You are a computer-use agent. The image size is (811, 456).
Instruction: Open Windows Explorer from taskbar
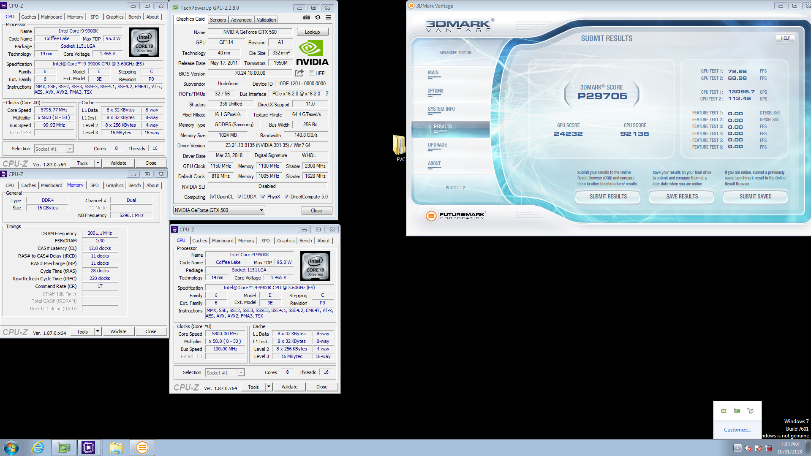click(x=116, y=448)
